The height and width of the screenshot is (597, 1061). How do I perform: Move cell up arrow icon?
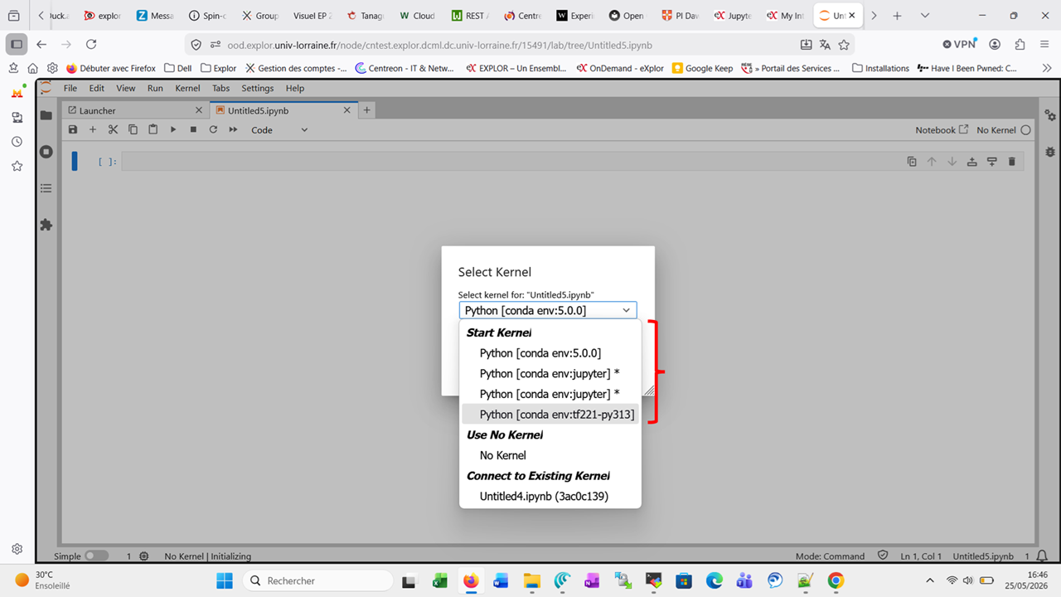[x=932, y=162]
